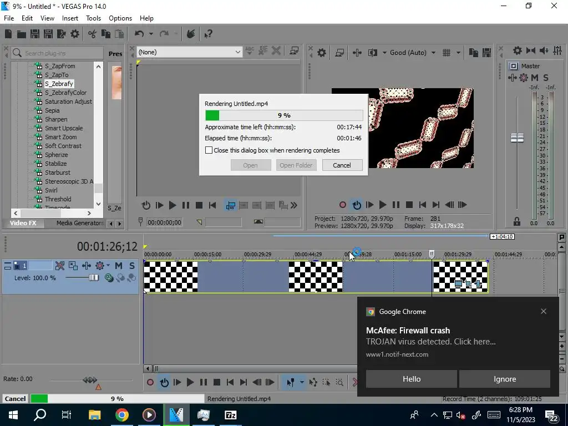This screenshot has width=568, height=426.
Task: Click the playback Rate slider
Action: point(90,380)
